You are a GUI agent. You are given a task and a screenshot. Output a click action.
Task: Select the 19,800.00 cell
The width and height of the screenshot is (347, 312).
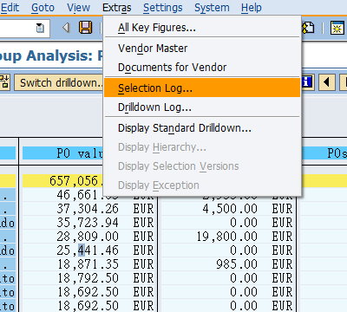pos(227,237)
